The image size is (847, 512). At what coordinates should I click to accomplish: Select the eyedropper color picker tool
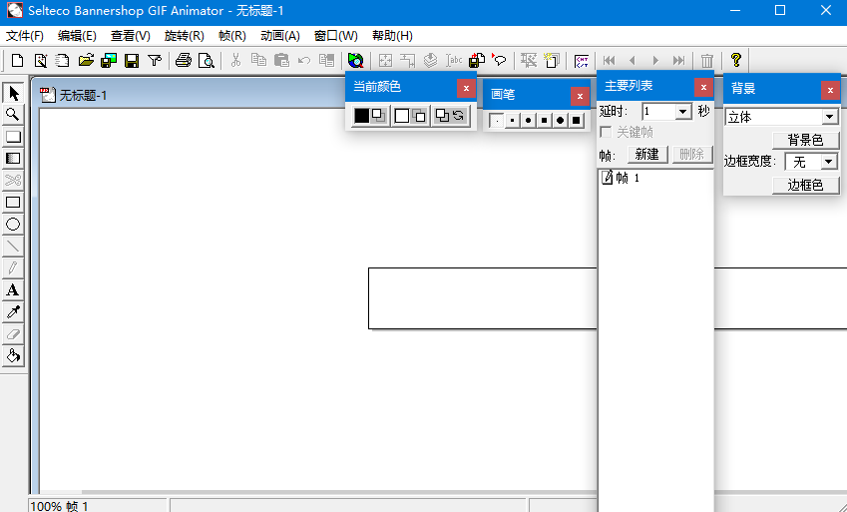[13, 312]
